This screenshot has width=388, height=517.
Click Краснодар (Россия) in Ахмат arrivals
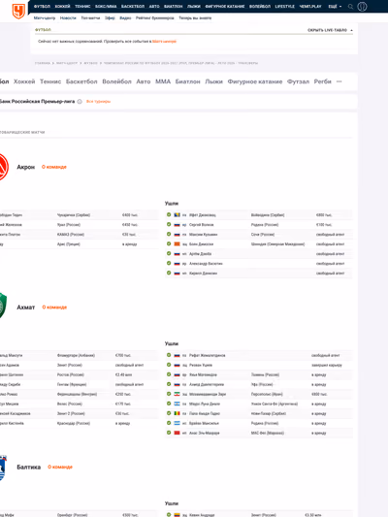(x=74, y=423)
